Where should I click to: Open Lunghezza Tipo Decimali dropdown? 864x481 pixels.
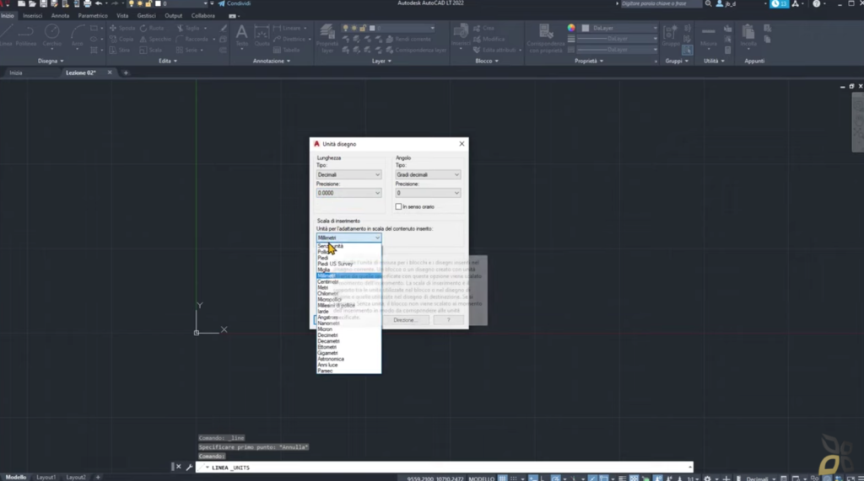(x=348, y=175)
